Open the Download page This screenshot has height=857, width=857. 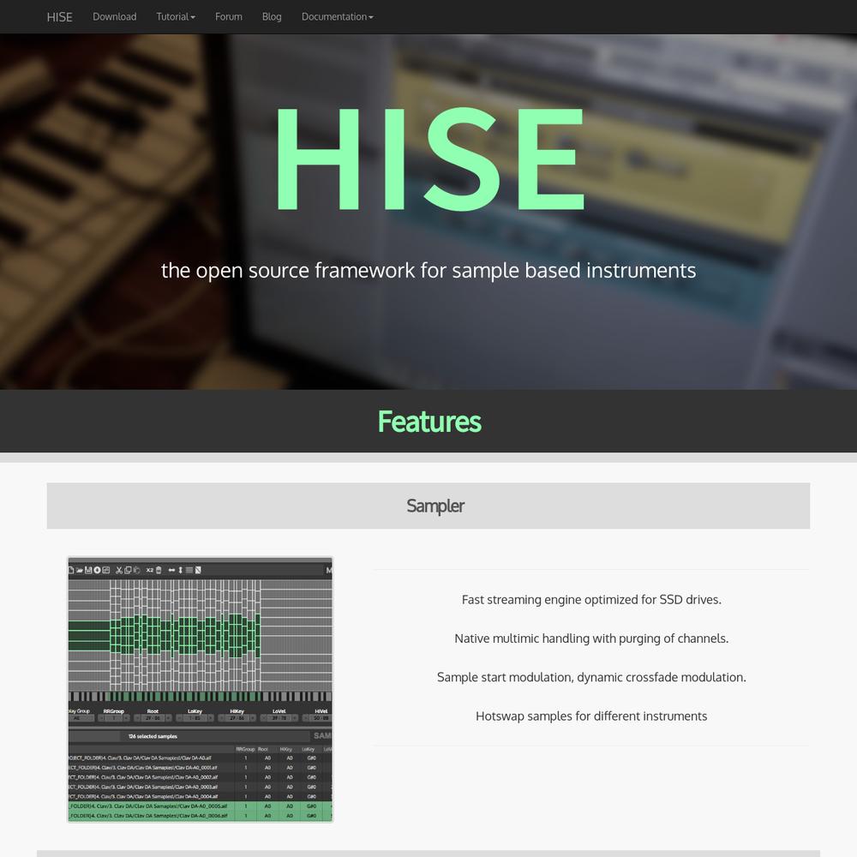tap(115, 17)
